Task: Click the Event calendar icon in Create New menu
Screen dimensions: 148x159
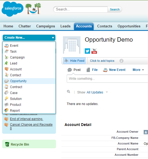Action: pos(6,46)
